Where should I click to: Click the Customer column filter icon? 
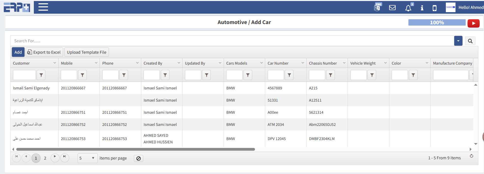click(x=41, y=75)
